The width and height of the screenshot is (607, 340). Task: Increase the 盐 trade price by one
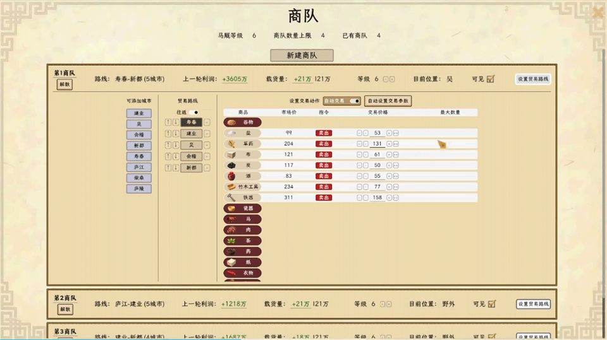coord(389,133)
